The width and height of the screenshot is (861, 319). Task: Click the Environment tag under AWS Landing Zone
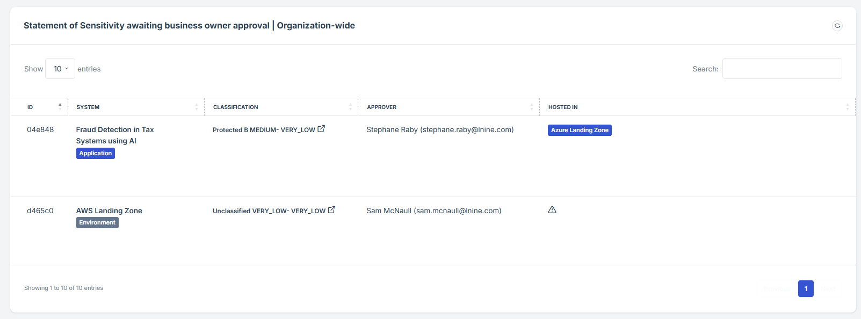pyautogui.click(x=97, y=222)
